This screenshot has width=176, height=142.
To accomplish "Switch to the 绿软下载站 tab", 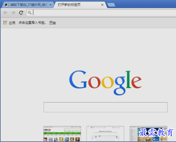I will tap(28, 5).
